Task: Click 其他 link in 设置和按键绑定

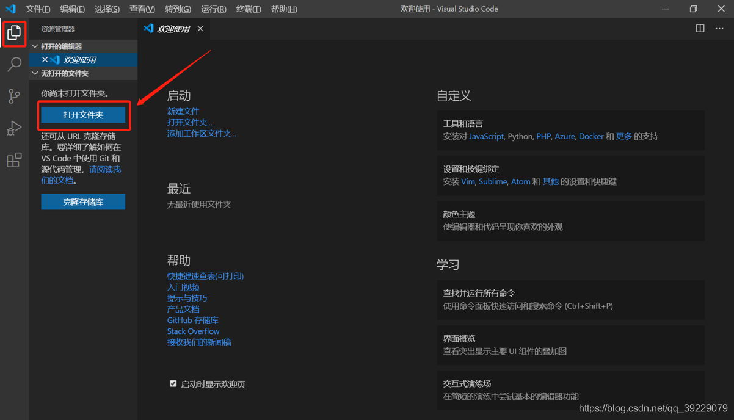Action: point(550,181)
